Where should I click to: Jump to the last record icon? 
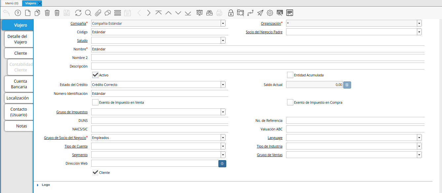click(x=188, y=13)
